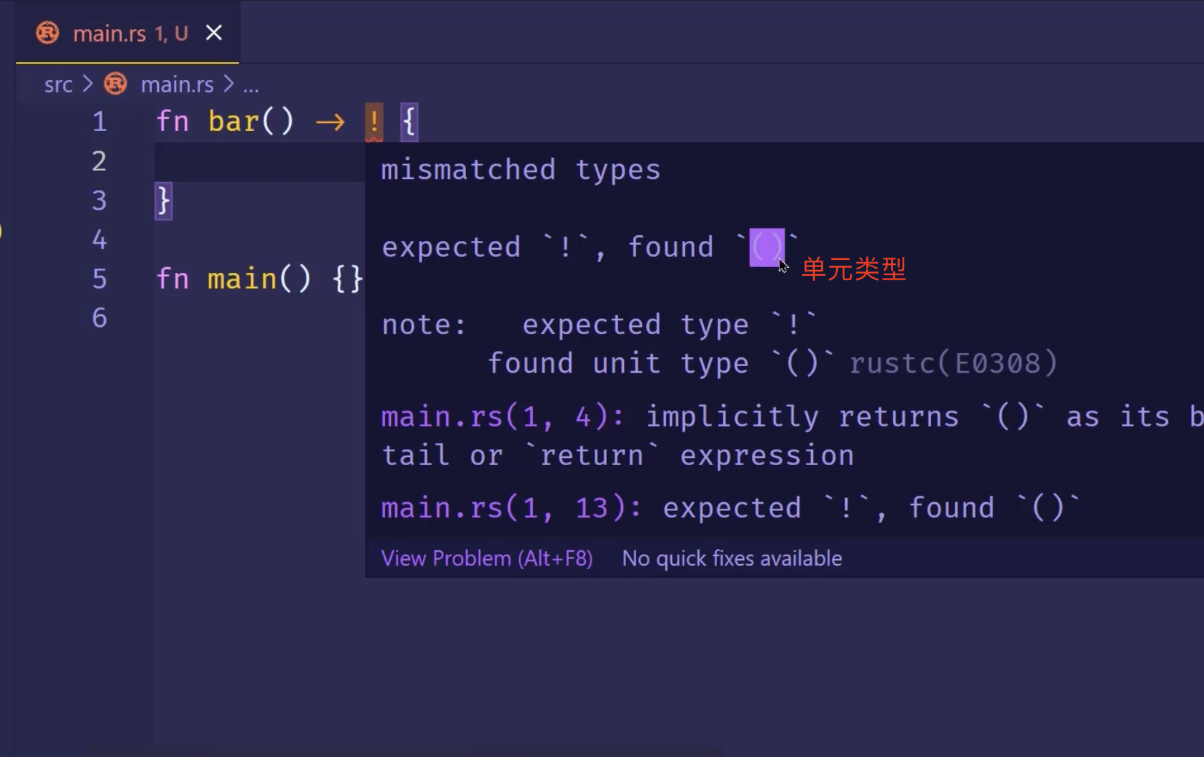The image size is (1204, 757).
Task: Click line number 5 in the gutter
Action: pos(100,279)
